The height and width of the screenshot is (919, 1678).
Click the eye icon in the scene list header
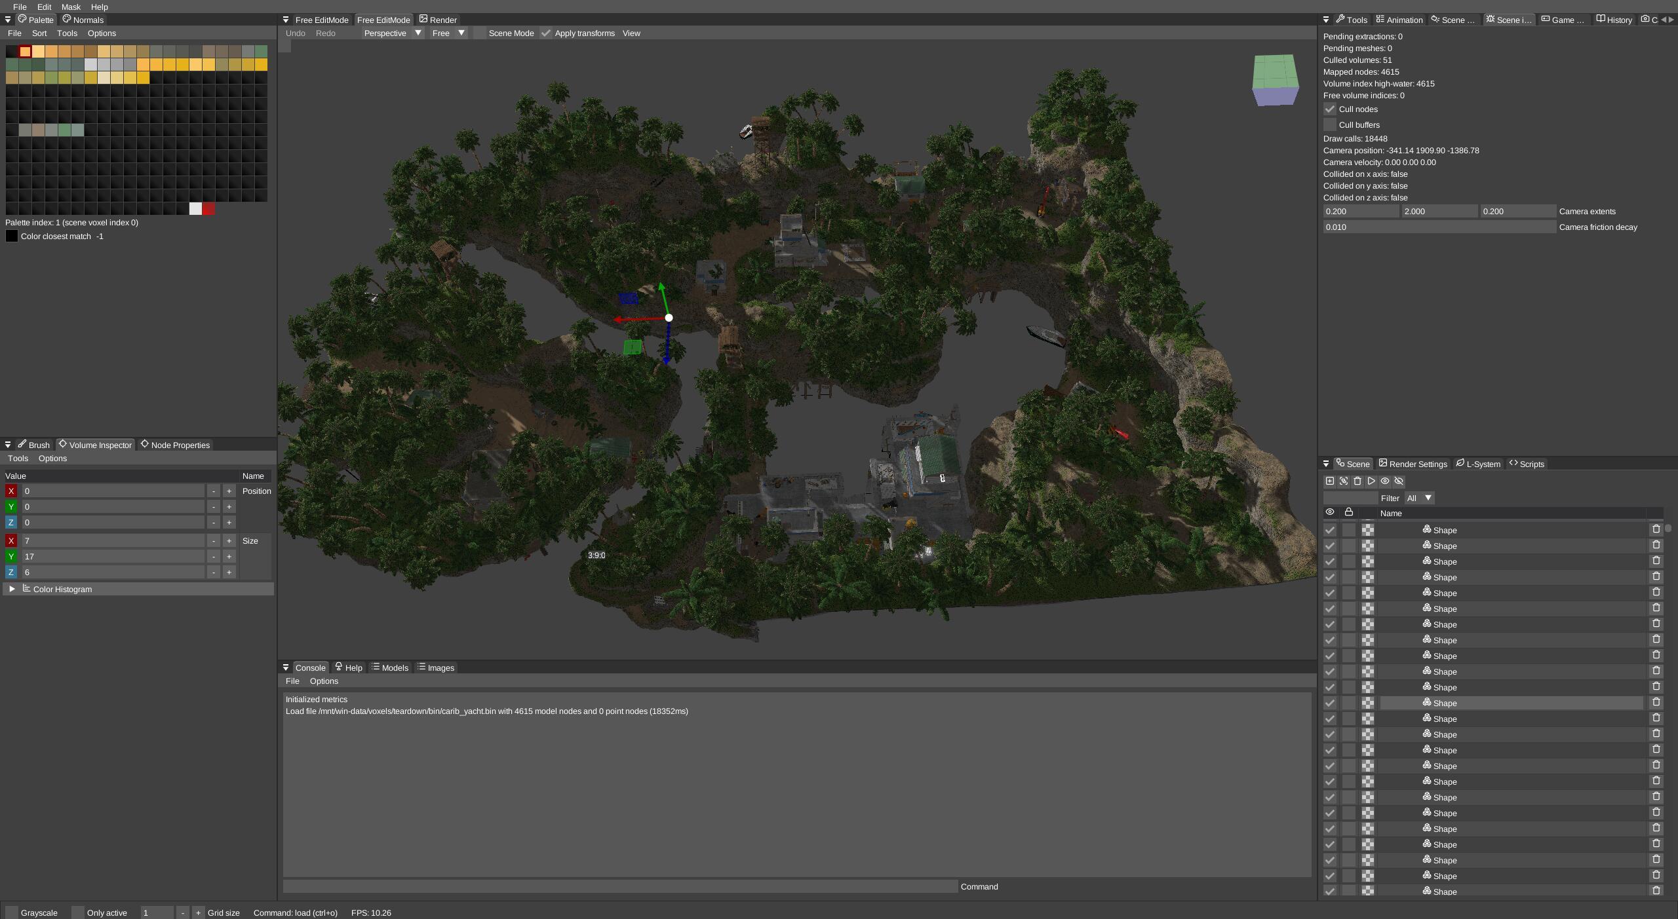click(x=1329, y=512)
